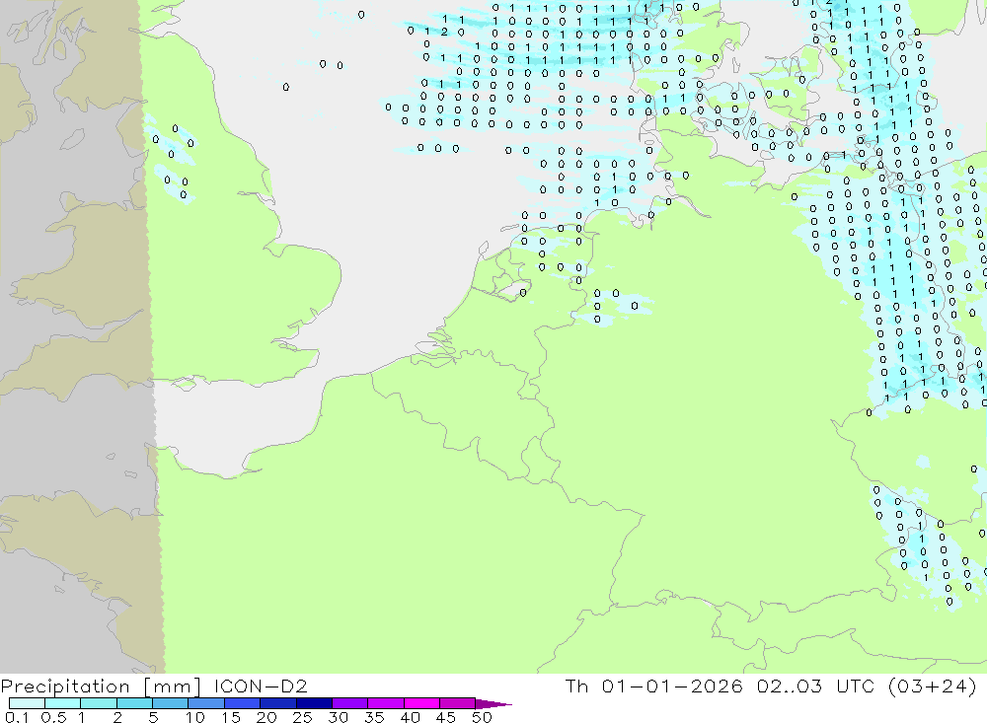This screenshot has width=987, height=723.
Task: Select the 40–45 mm magenta legend swatch
Action: click(x=421, y=703)
